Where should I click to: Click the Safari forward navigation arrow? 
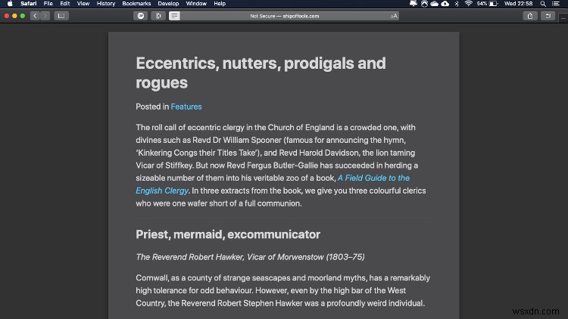pyautogui.click(x=45, y=15)
